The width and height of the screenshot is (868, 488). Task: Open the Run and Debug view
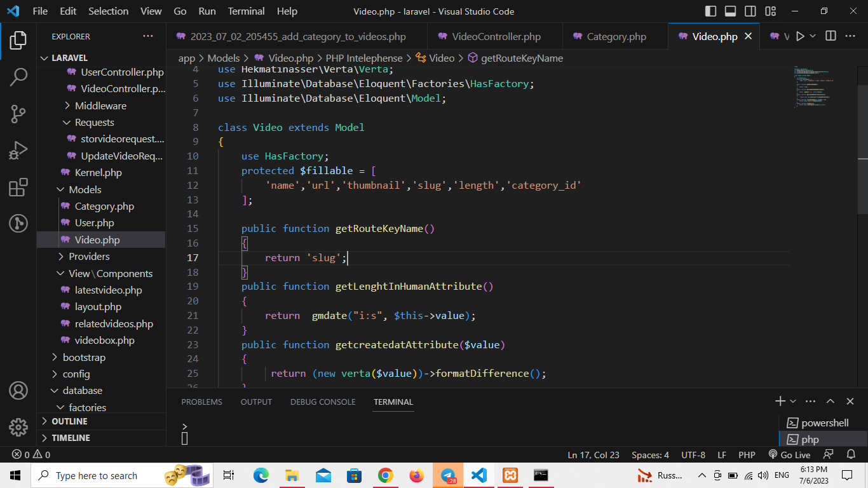[18, 151]
